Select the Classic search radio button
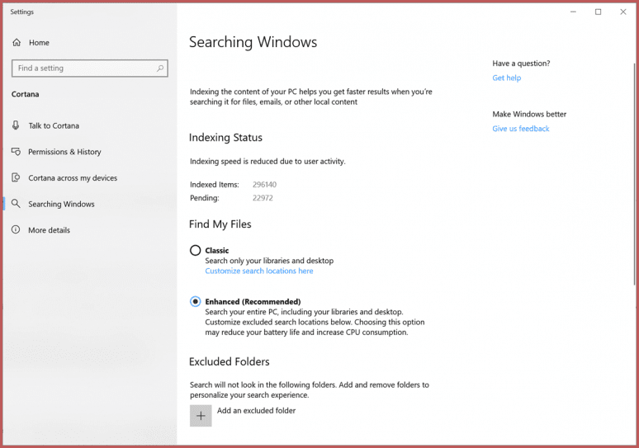 [x=195, y=251]
